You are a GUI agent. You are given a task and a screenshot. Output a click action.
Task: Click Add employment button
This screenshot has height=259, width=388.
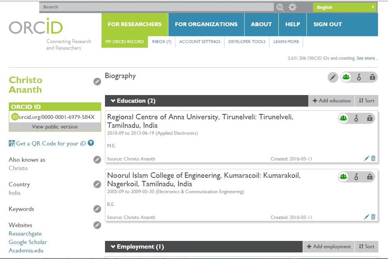329,247
